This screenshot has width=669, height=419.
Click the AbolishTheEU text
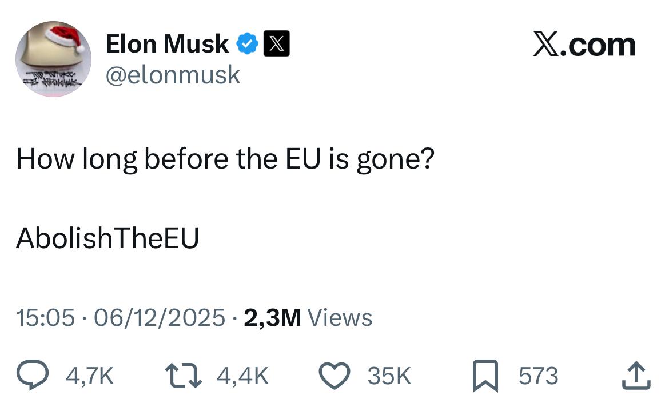(107, 238)
